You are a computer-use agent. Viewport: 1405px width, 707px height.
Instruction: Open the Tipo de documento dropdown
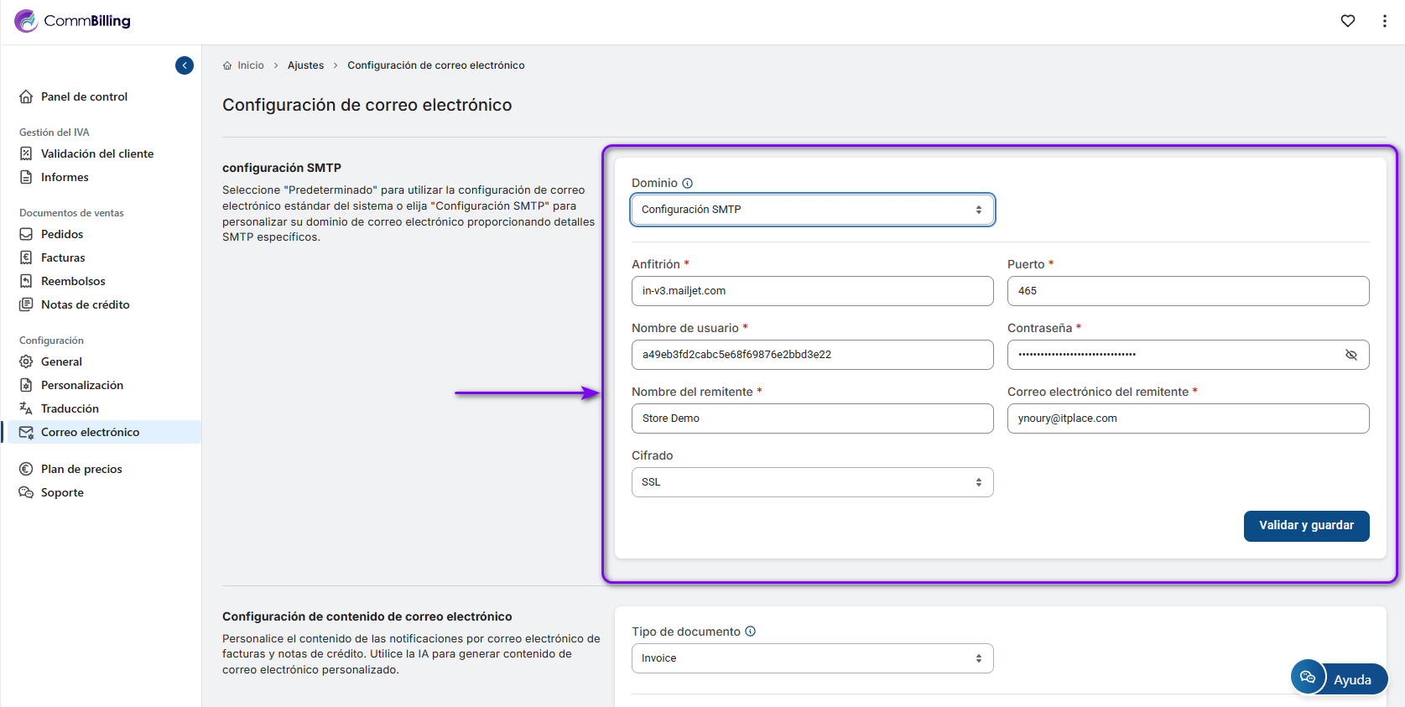(812, 658)
